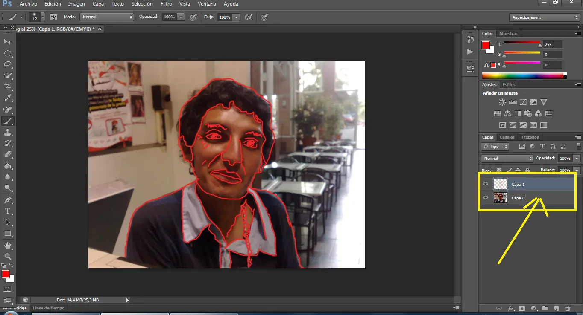Add a Levels adjustment
Image resolution: width=583 pixels, height=315 pixels.
coord(513,102)
